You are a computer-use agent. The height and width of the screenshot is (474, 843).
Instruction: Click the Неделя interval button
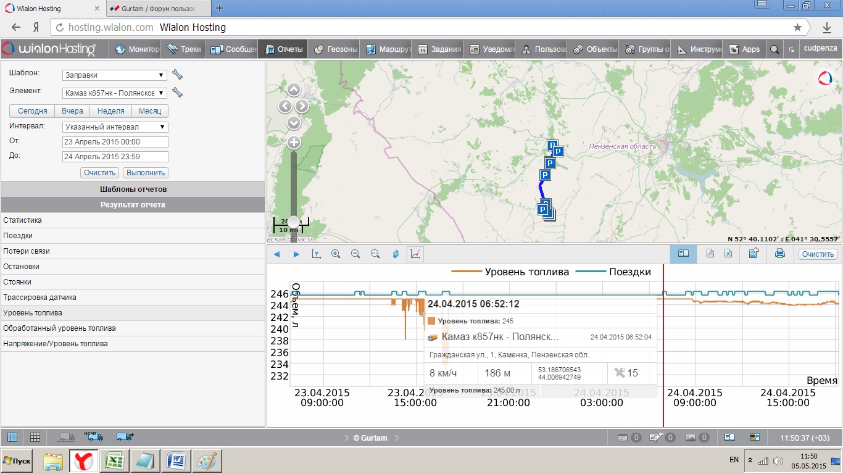pos(111,111)
